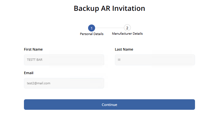Go to step 2 circle indicator
The width and height of the screenshot is (210, 119).
tap(127, 28)
